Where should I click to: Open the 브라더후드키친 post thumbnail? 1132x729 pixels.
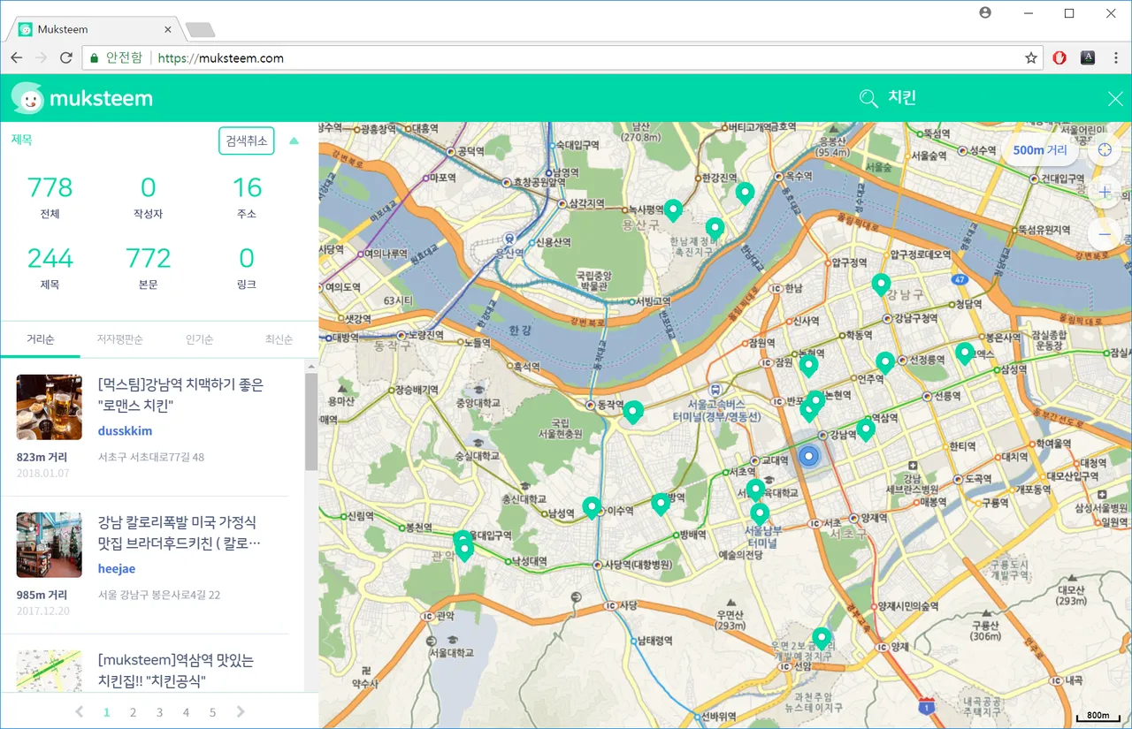pos(50,545)
